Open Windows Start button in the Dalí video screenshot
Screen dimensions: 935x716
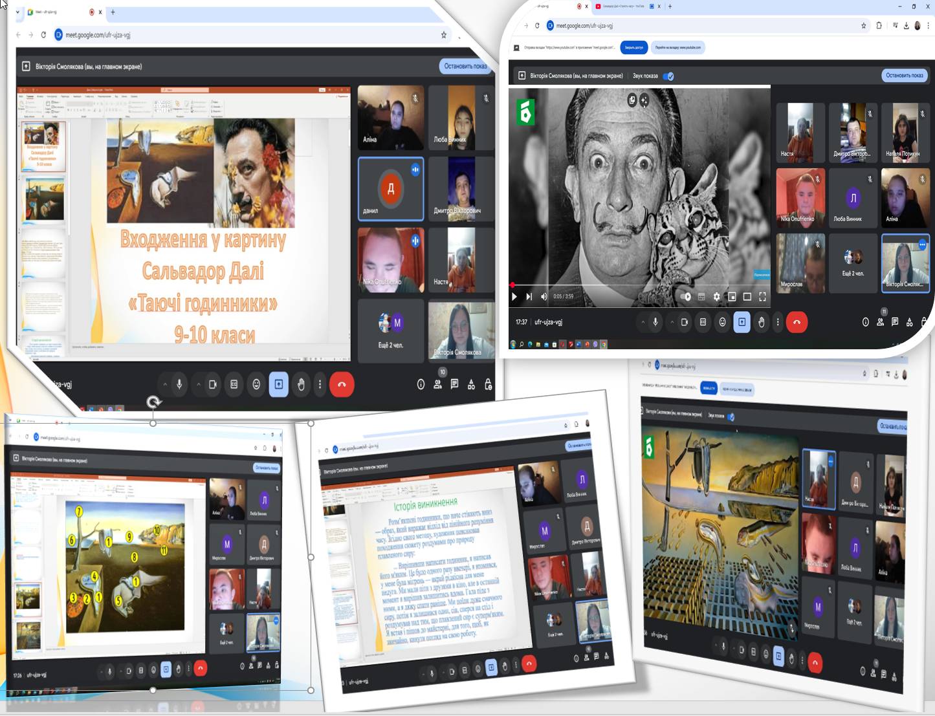[x=514, y=345]
